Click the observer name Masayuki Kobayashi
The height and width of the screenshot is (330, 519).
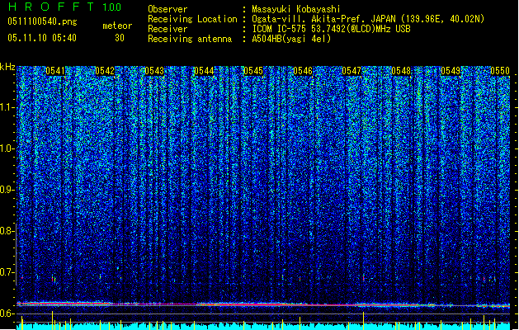click(296, 9)
